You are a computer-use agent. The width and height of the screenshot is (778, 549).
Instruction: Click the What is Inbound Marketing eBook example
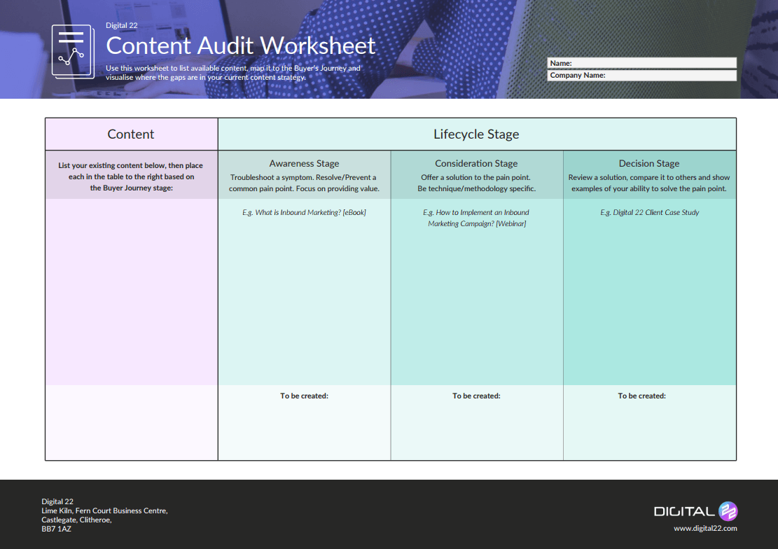(x=304, y=212)
